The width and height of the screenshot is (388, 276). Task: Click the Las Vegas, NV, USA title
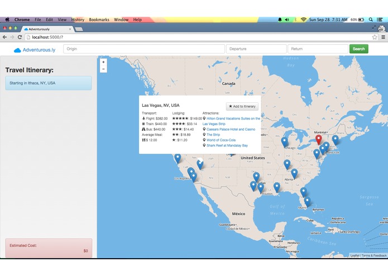point(161,106)
